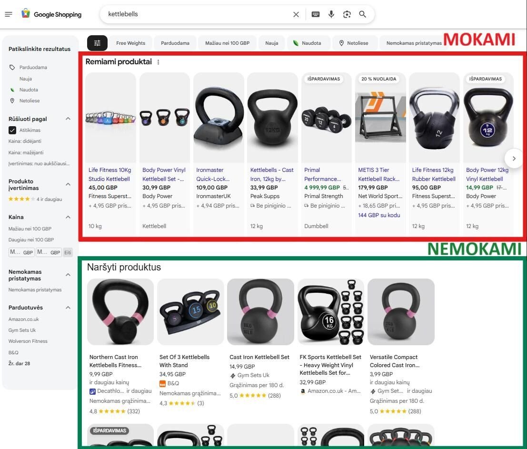The height and width of the screenshot is (449, 527).
Task: Collapse the Nemokamas pristatymas section
Action: tap(68, 275)
